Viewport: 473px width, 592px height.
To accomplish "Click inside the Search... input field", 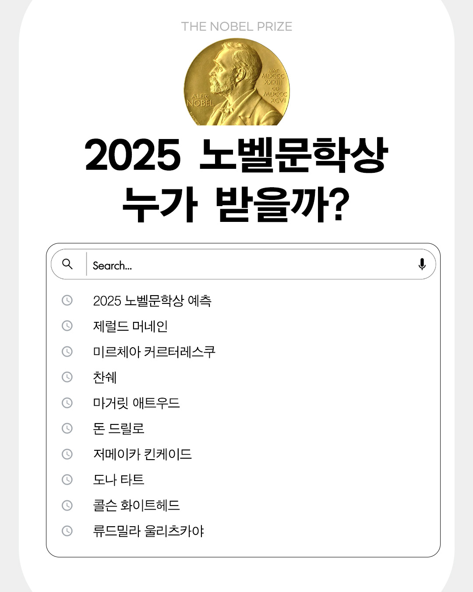I will [250, 265].
